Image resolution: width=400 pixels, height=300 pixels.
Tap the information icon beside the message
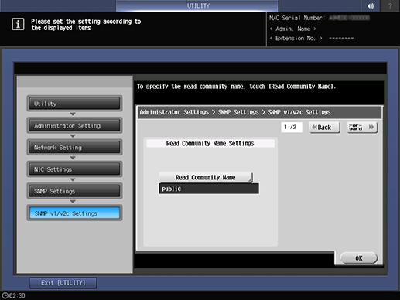[18, 24]
